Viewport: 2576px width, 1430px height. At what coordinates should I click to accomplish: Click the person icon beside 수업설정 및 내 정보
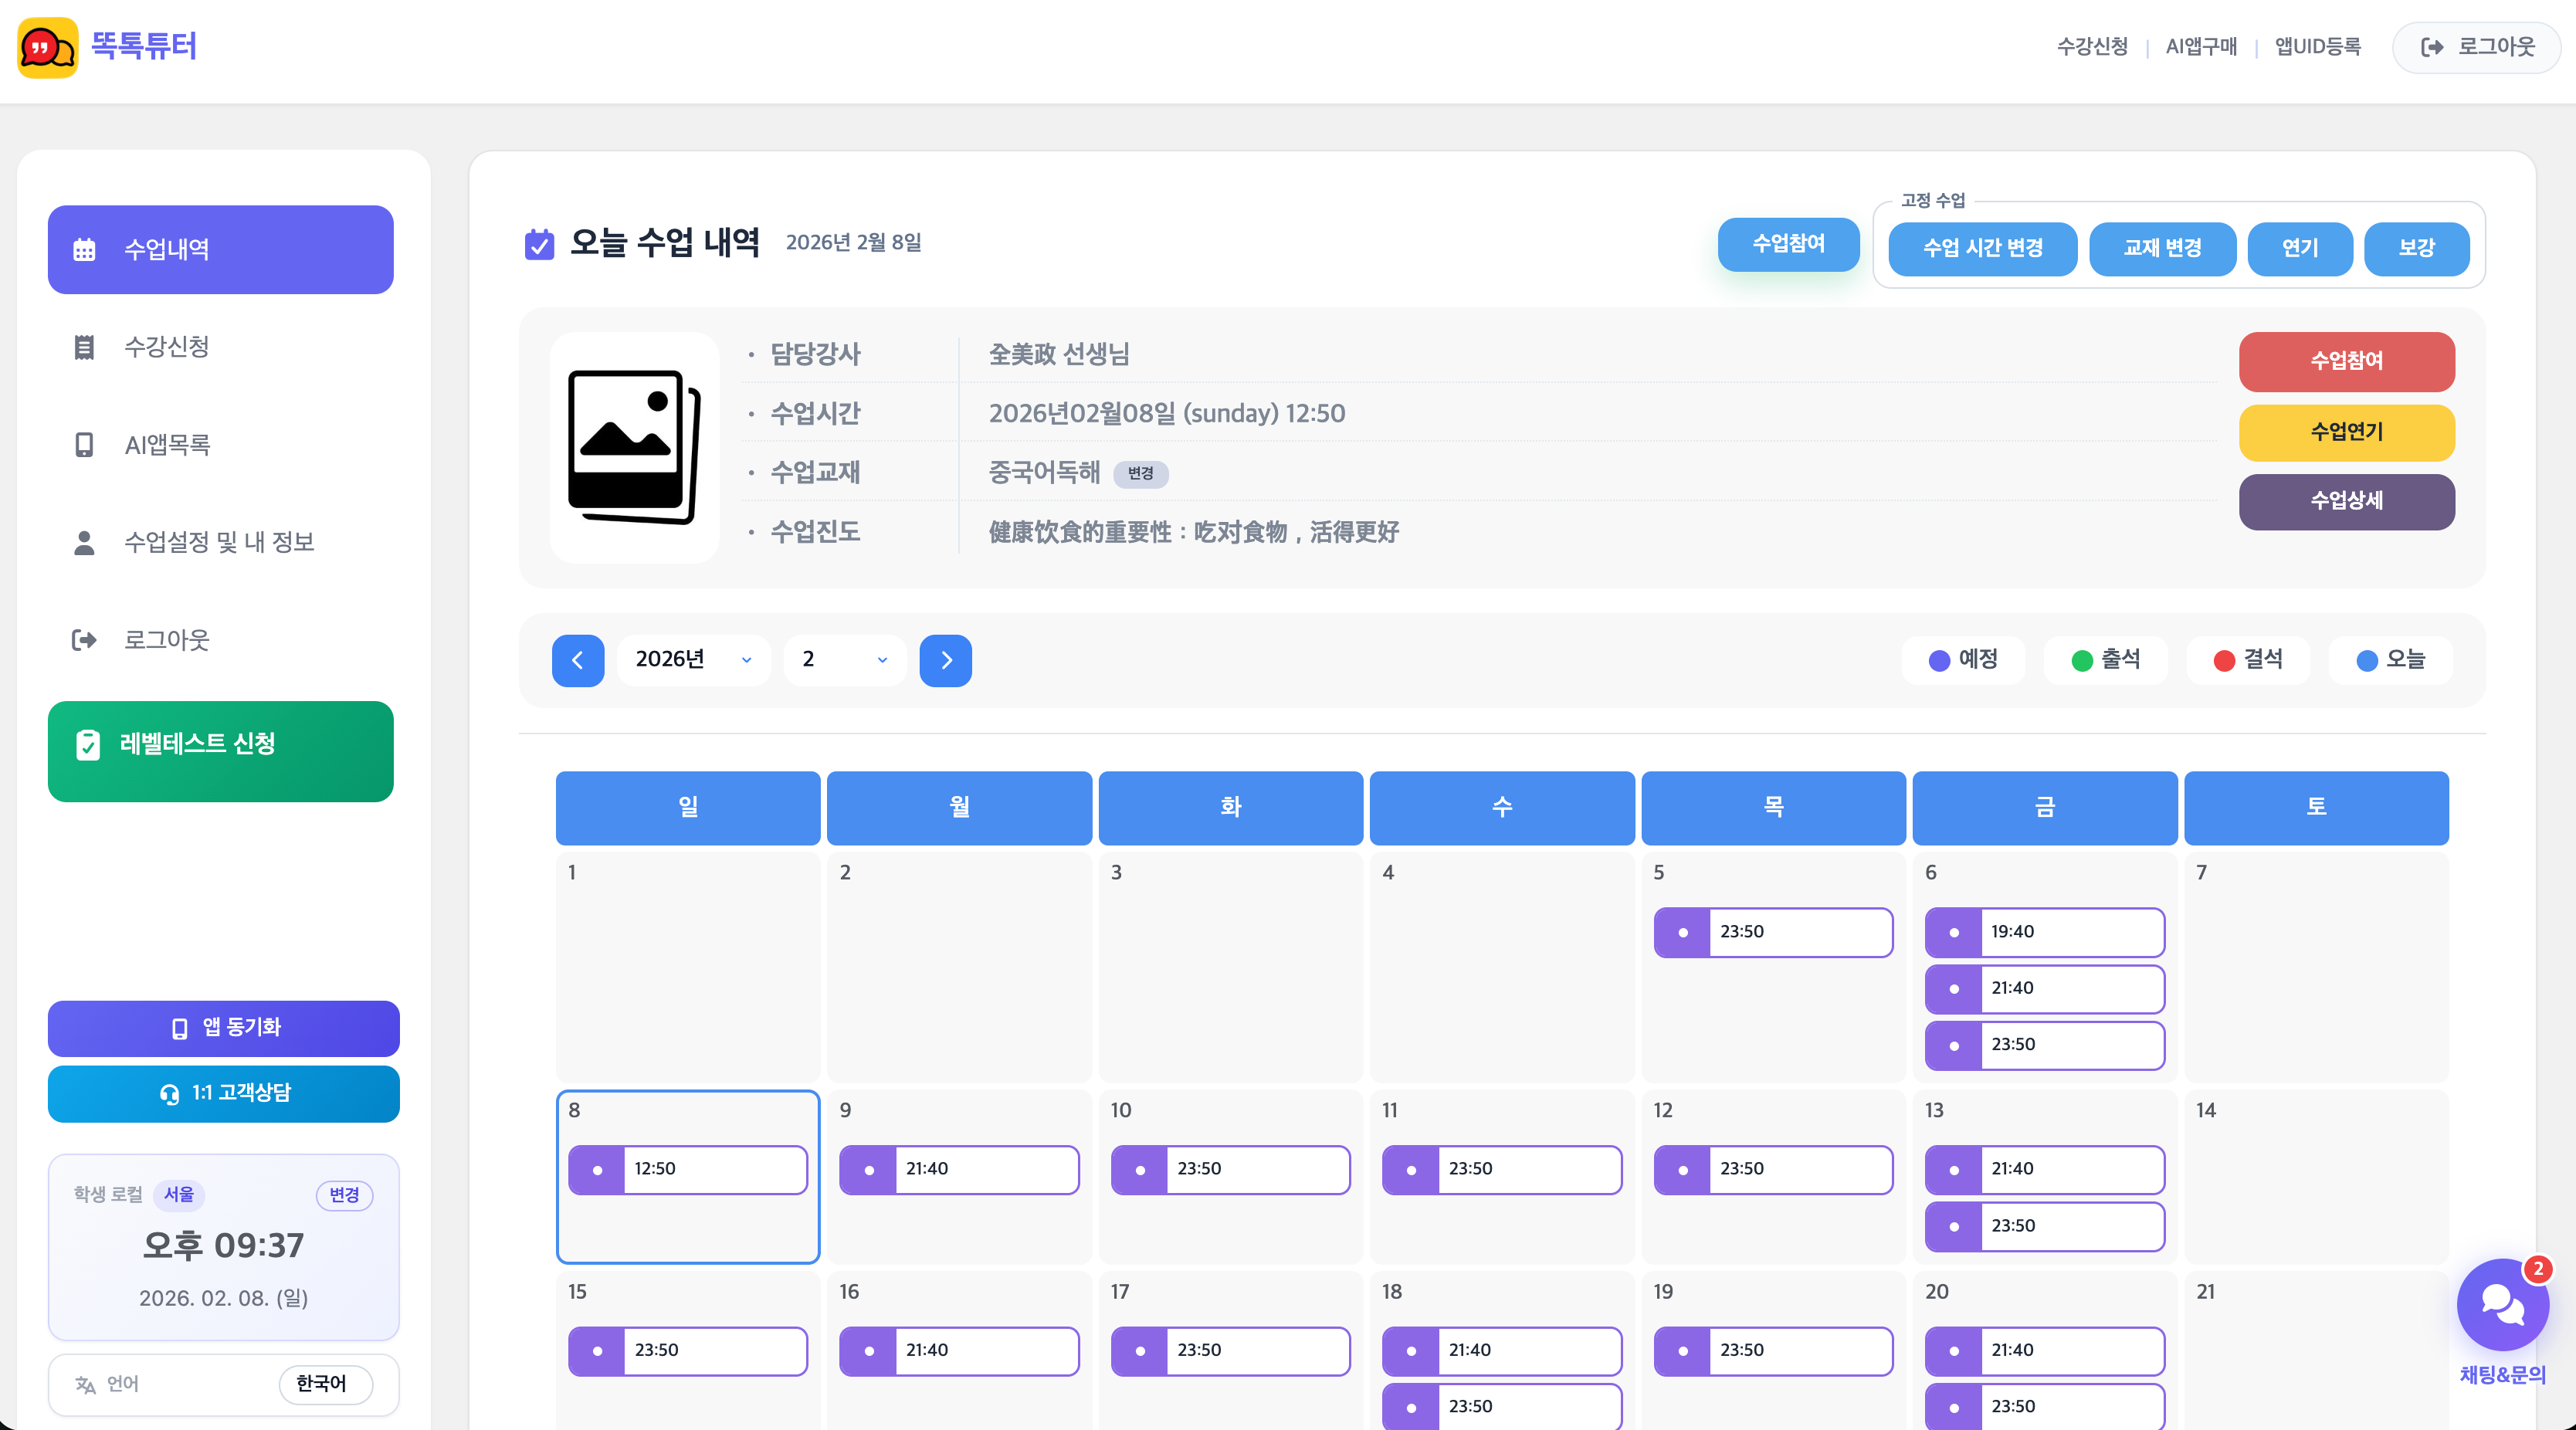(x=84, y=542)
